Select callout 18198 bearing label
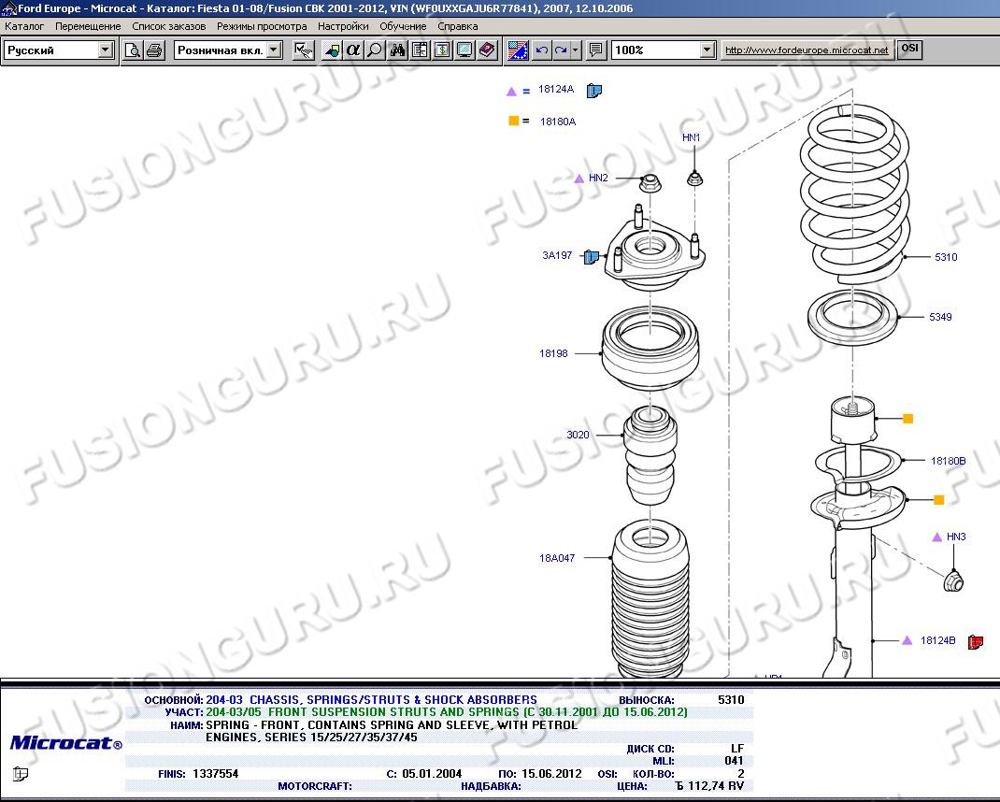 (x=553, y=353)
